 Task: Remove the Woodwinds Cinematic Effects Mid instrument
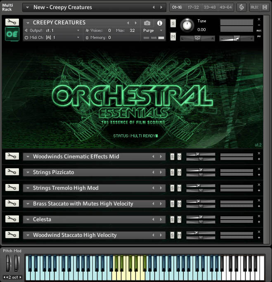[259, 153]
